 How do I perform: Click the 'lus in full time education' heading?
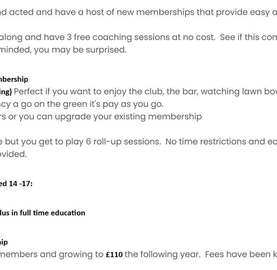click(x=43, y=213)
